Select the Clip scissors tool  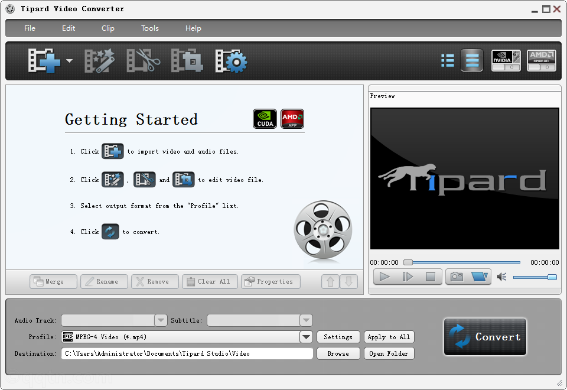[x=144, y=61]
